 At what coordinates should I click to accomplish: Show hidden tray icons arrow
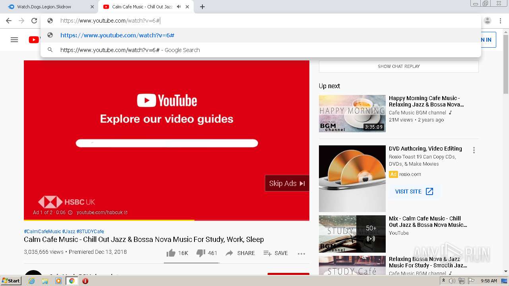click(x=443, y=281)
